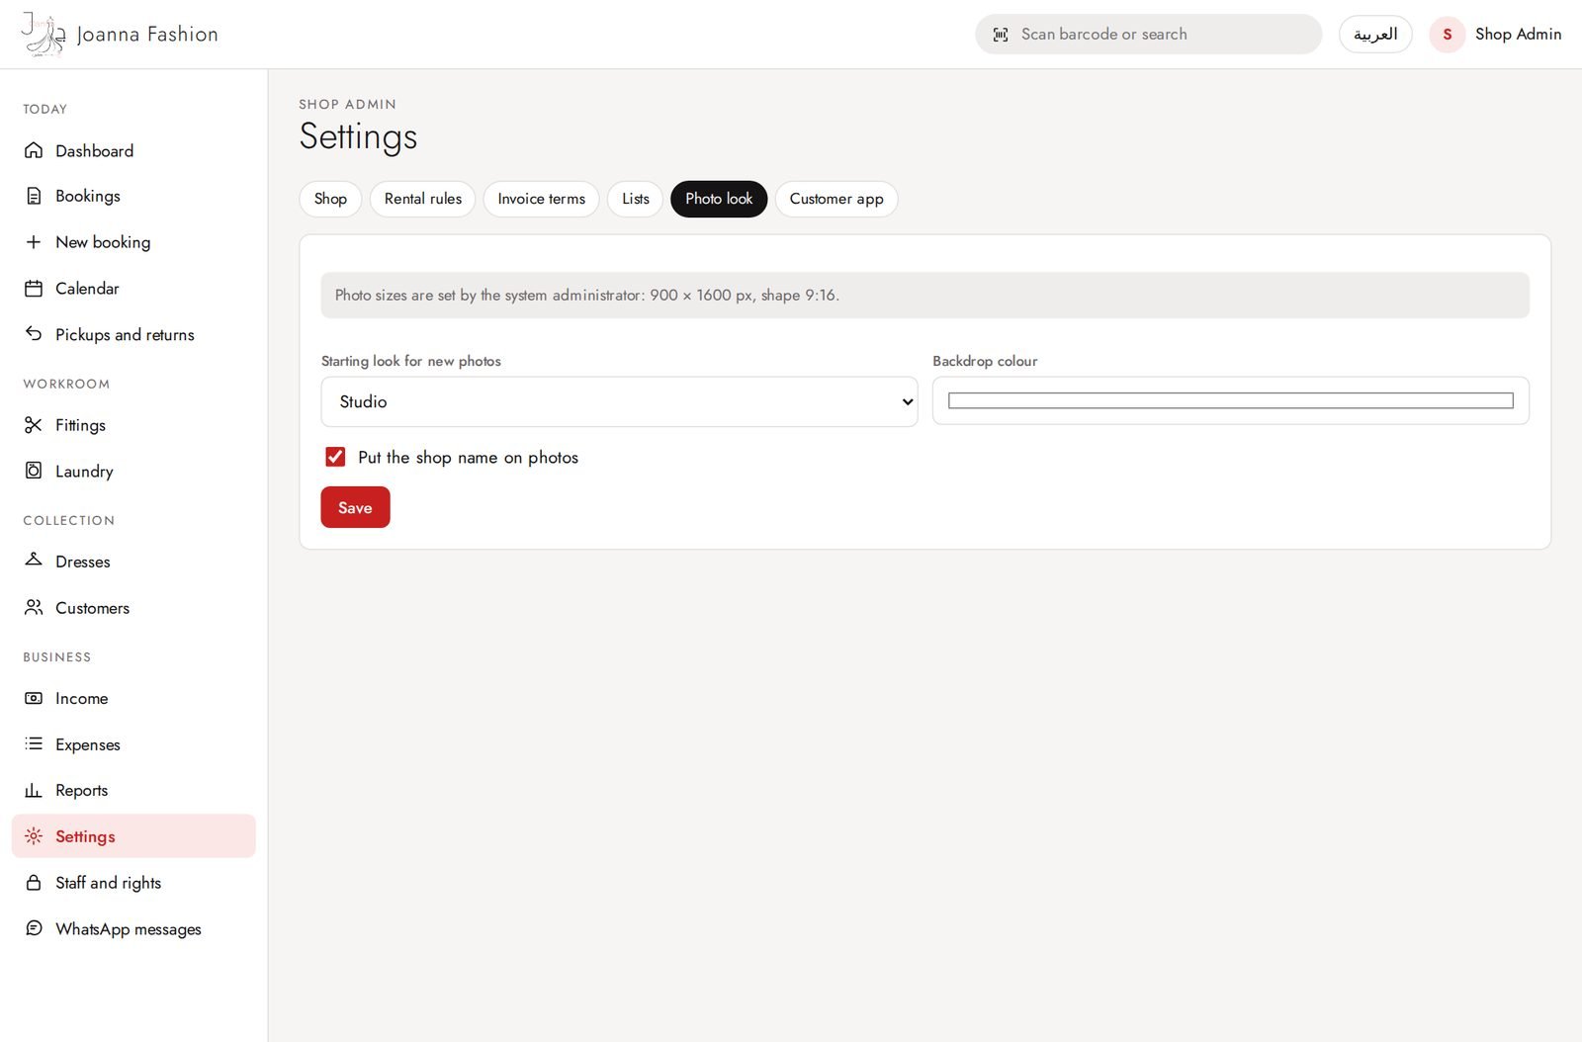The width and height of the screenshot is (1582, 1042).
Task: Click the Pickups and returns arrow icon
Action: click(34, 334)
